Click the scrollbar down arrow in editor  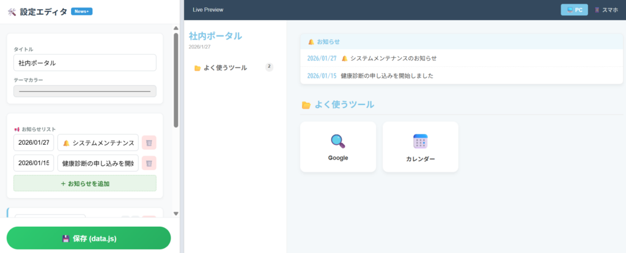pyautogui.click(x=176, y=213)
